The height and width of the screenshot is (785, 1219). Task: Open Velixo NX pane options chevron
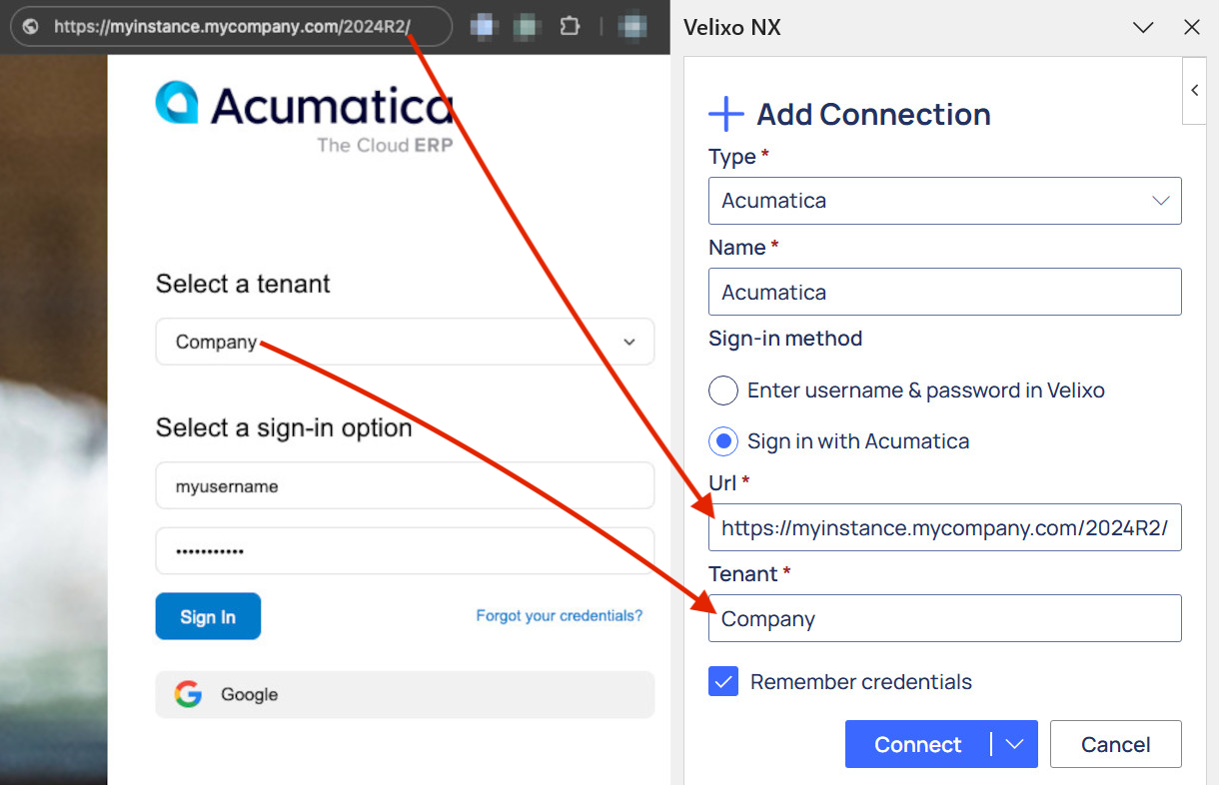(x=1143, y=27)
